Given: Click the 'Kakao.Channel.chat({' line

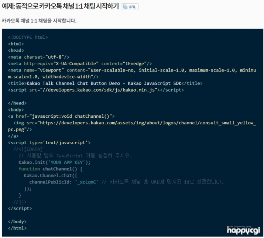Looking at the screenshot, I should (x=51, y=175).
